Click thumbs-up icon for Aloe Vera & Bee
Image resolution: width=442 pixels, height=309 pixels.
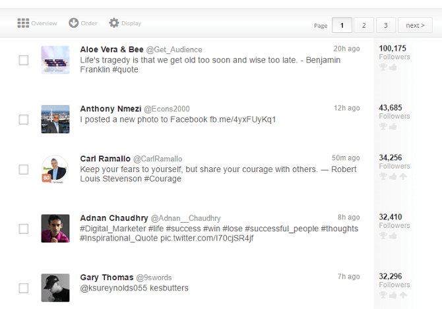coord(393,67)
